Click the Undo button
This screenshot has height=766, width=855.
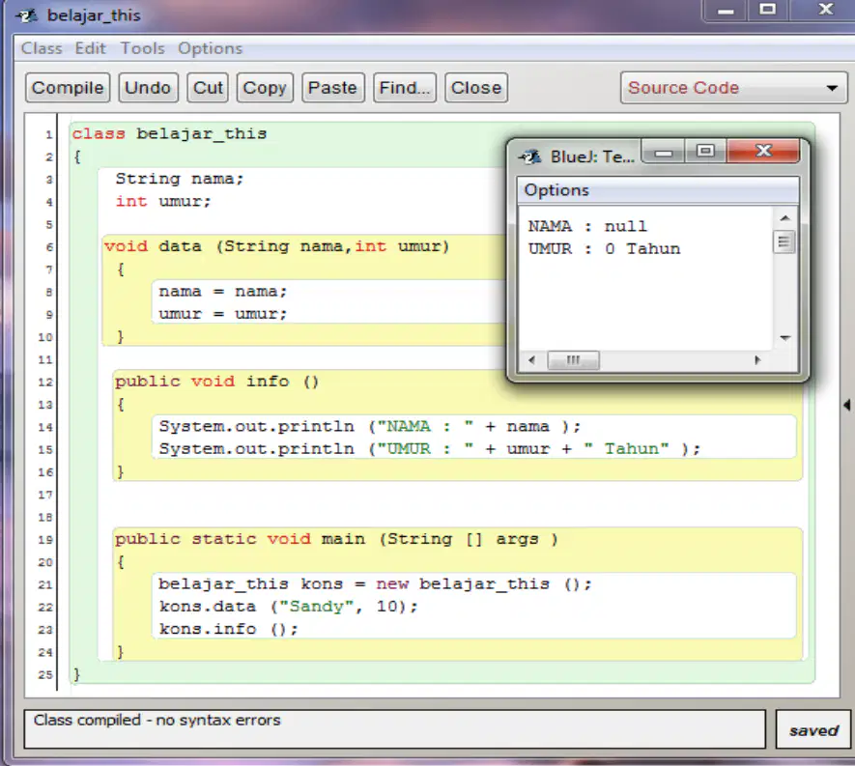tap(148, 88)
